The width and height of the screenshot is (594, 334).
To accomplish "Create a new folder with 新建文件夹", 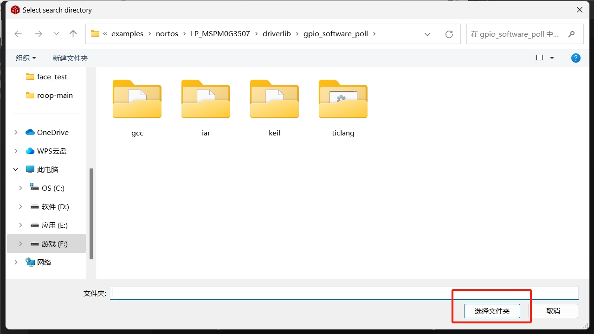I will [70, 58].
